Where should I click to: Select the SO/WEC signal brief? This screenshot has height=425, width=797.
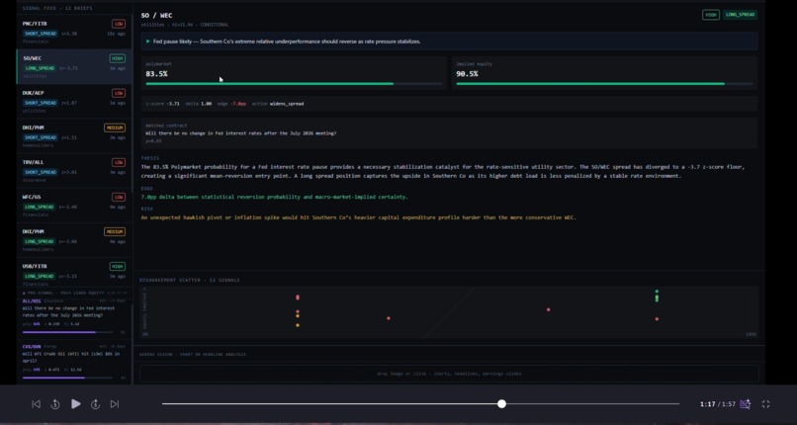click(x=74, y=66)
